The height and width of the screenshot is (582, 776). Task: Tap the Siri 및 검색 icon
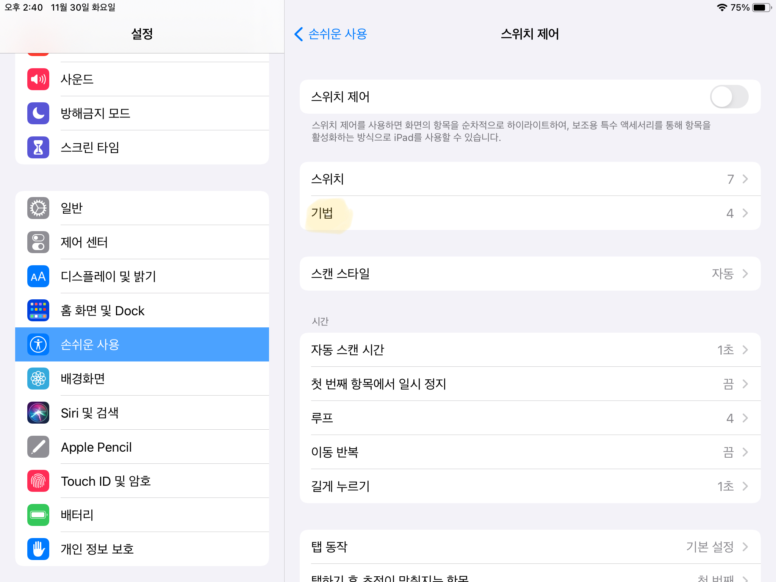click(38, 413)
